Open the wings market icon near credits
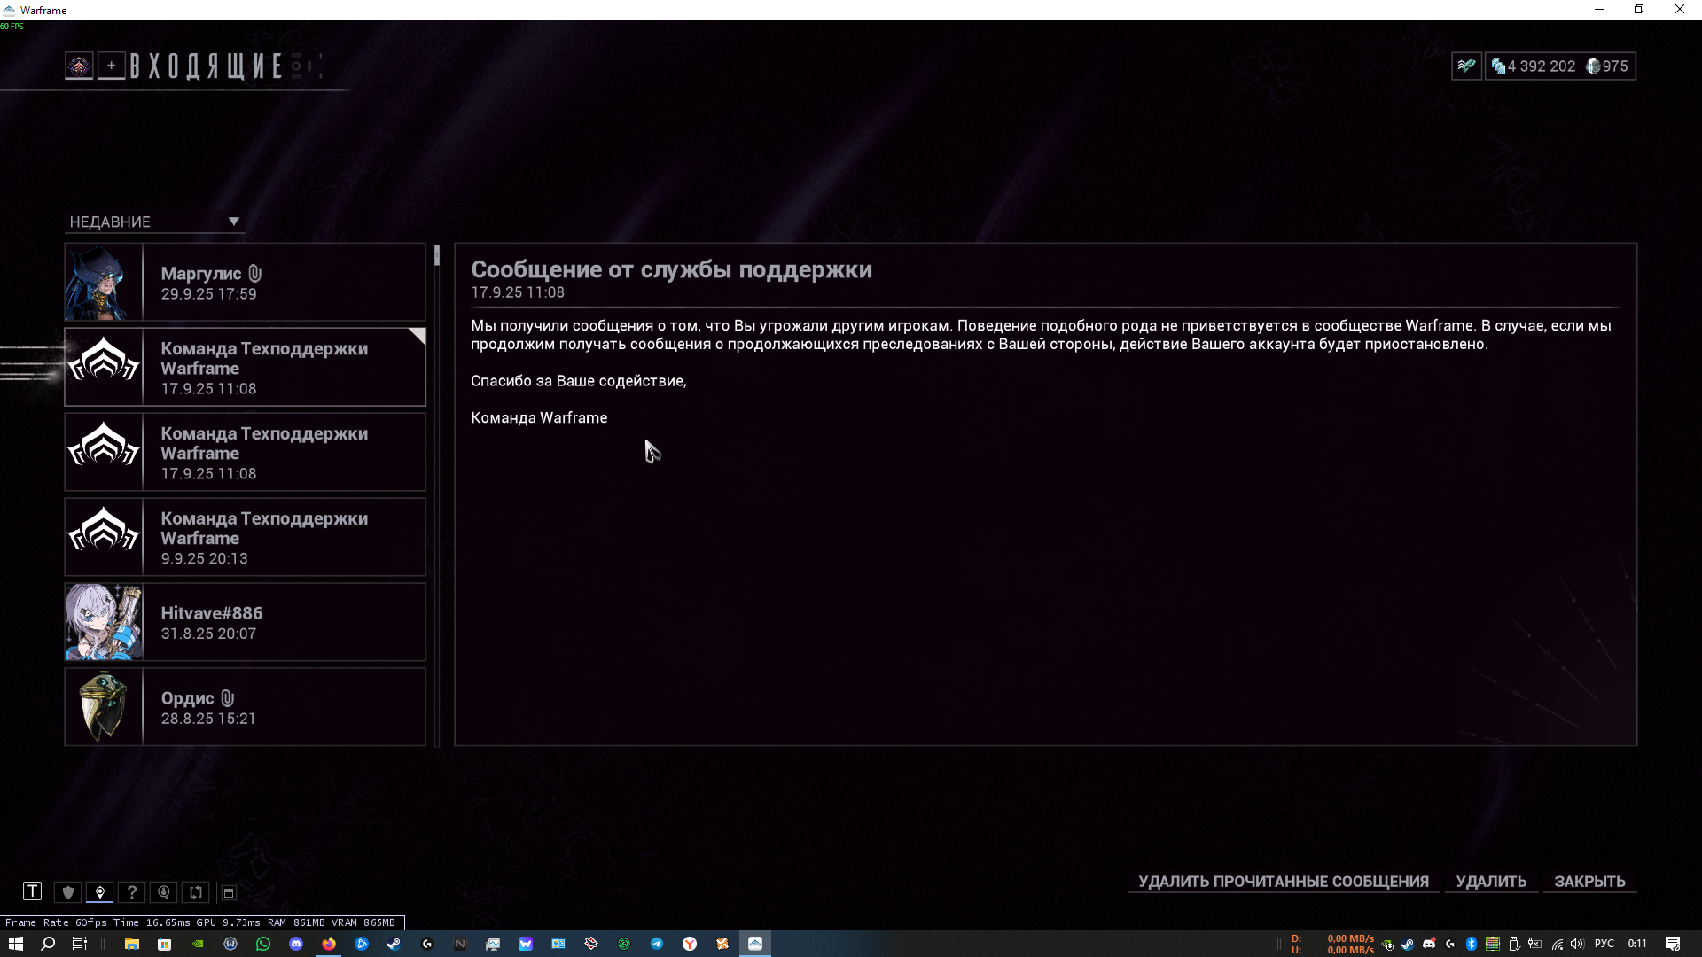This screenshot has width=1702, height=957. (1466, 66)
